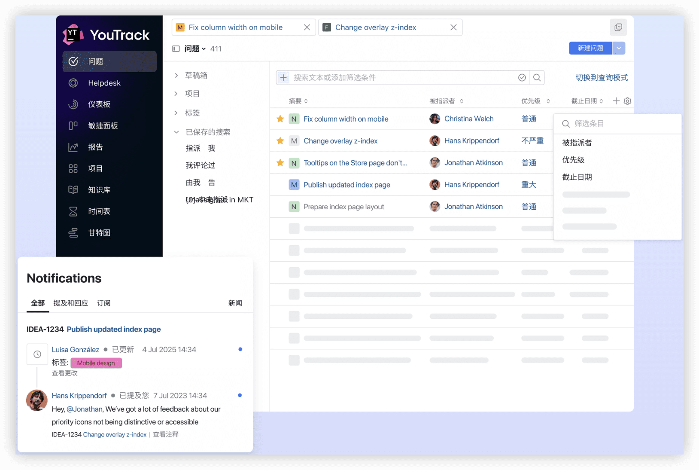Image resolution: width=699 pixels, height=470 pixels.
Task: Open the dropdown arrow beside 新建问题 button
Action: click(x=619, y=48)
